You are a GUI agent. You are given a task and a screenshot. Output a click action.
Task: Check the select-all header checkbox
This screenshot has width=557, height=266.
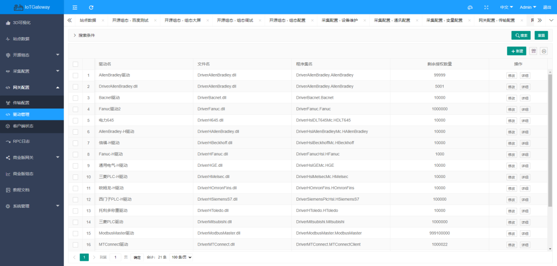coord(76,64)
